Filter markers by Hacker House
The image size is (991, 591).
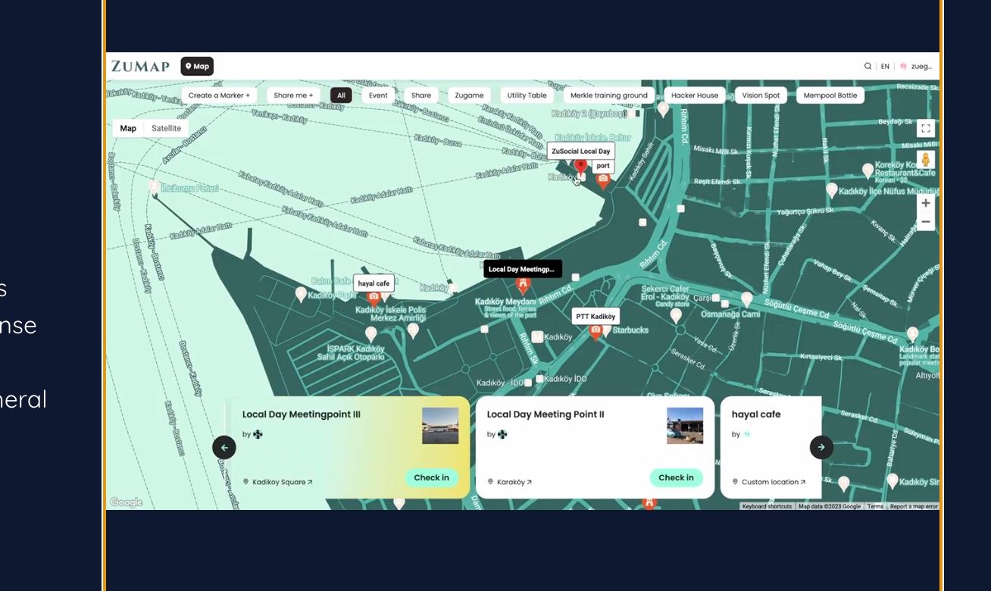tap(694, 95)
